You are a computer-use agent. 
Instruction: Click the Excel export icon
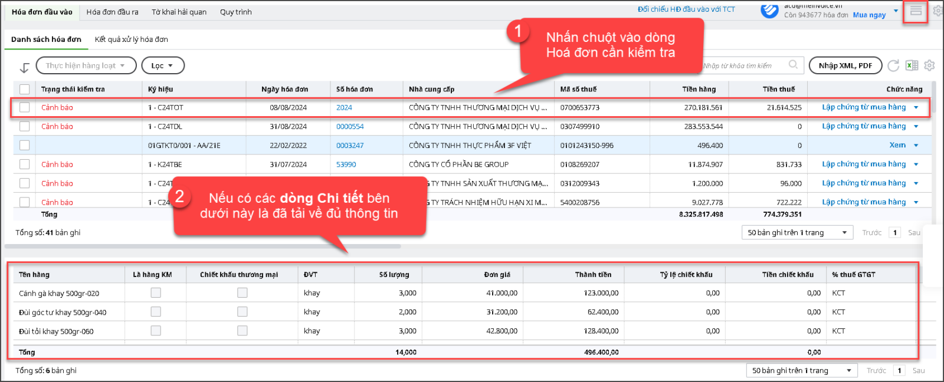click(912, 65)
